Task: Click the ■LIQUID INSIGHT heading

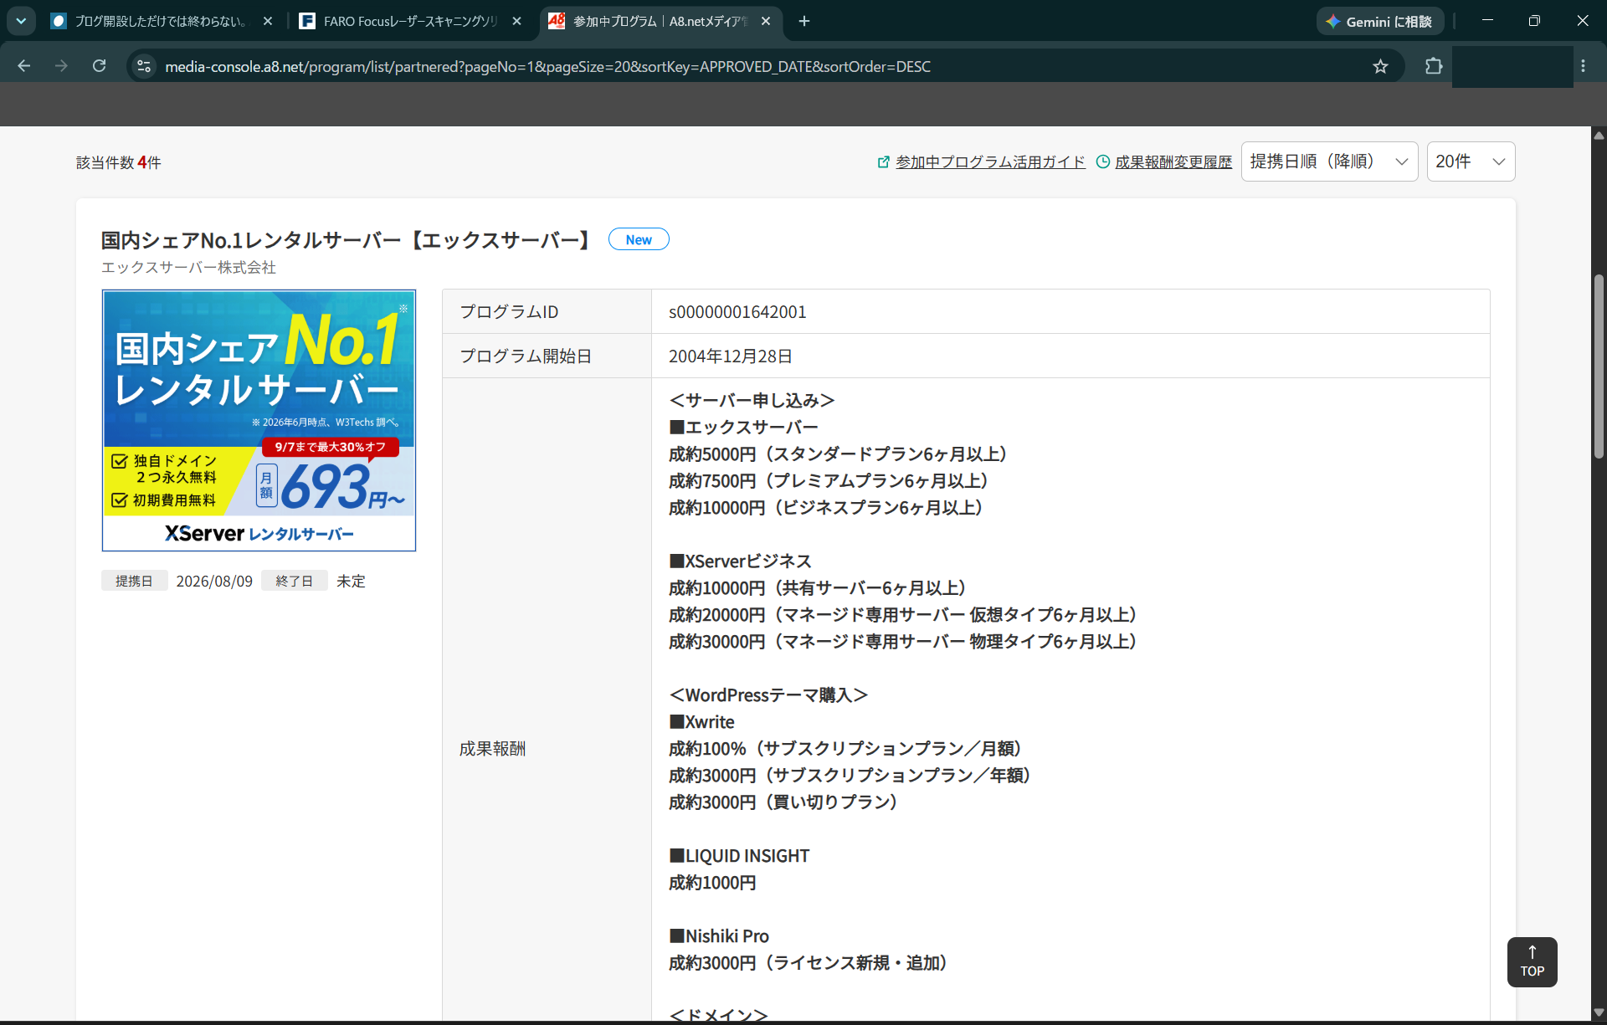Action: 739,856
